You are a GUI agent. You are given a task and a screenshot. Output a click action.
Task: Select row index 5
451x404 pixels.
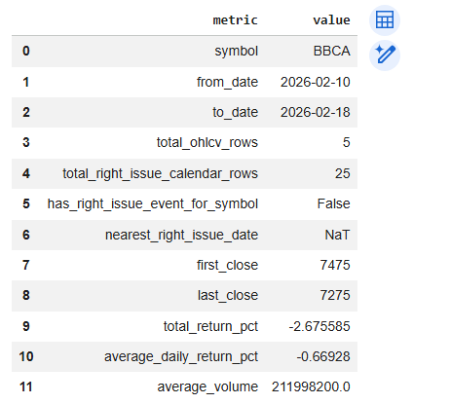(x=26, y=203)
